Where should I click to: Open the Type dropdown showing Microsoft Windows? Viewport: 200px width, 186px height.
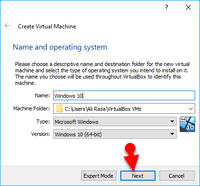point(115,121)
